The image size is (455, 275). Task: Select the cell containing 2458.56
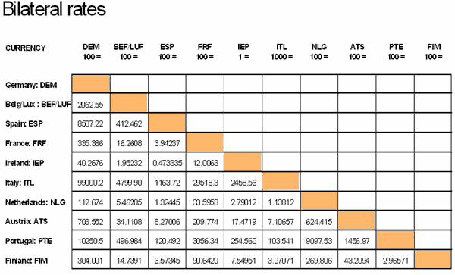[243, 183]
